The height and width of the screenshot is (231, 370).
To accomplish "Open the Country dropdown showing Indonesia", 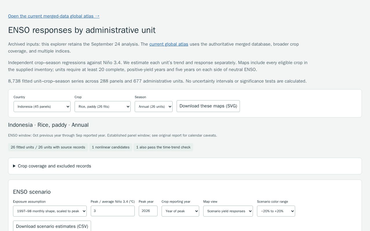I will tap(42, 107).
